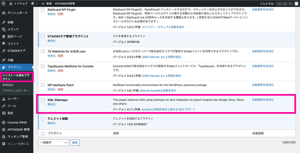Enable auto-update for XML Sitemaps
This screenshot has height=153, width=300.
click(x=263, y=100)
